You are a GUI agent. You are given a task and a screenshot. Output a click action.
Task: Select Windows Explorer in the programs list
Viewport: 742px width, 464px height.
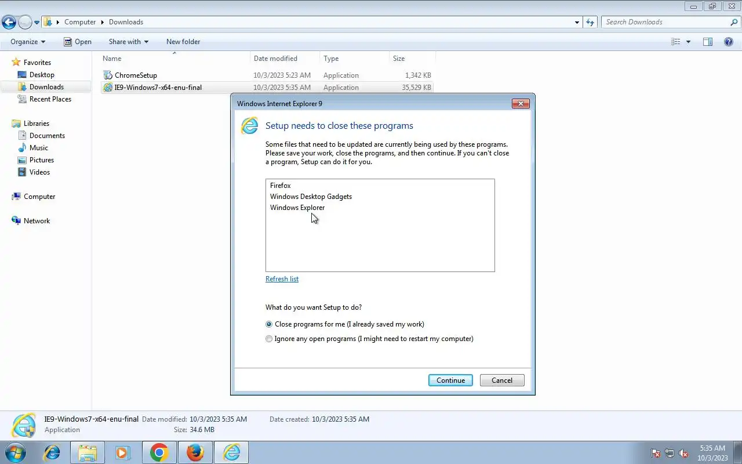tap(297, 208)
